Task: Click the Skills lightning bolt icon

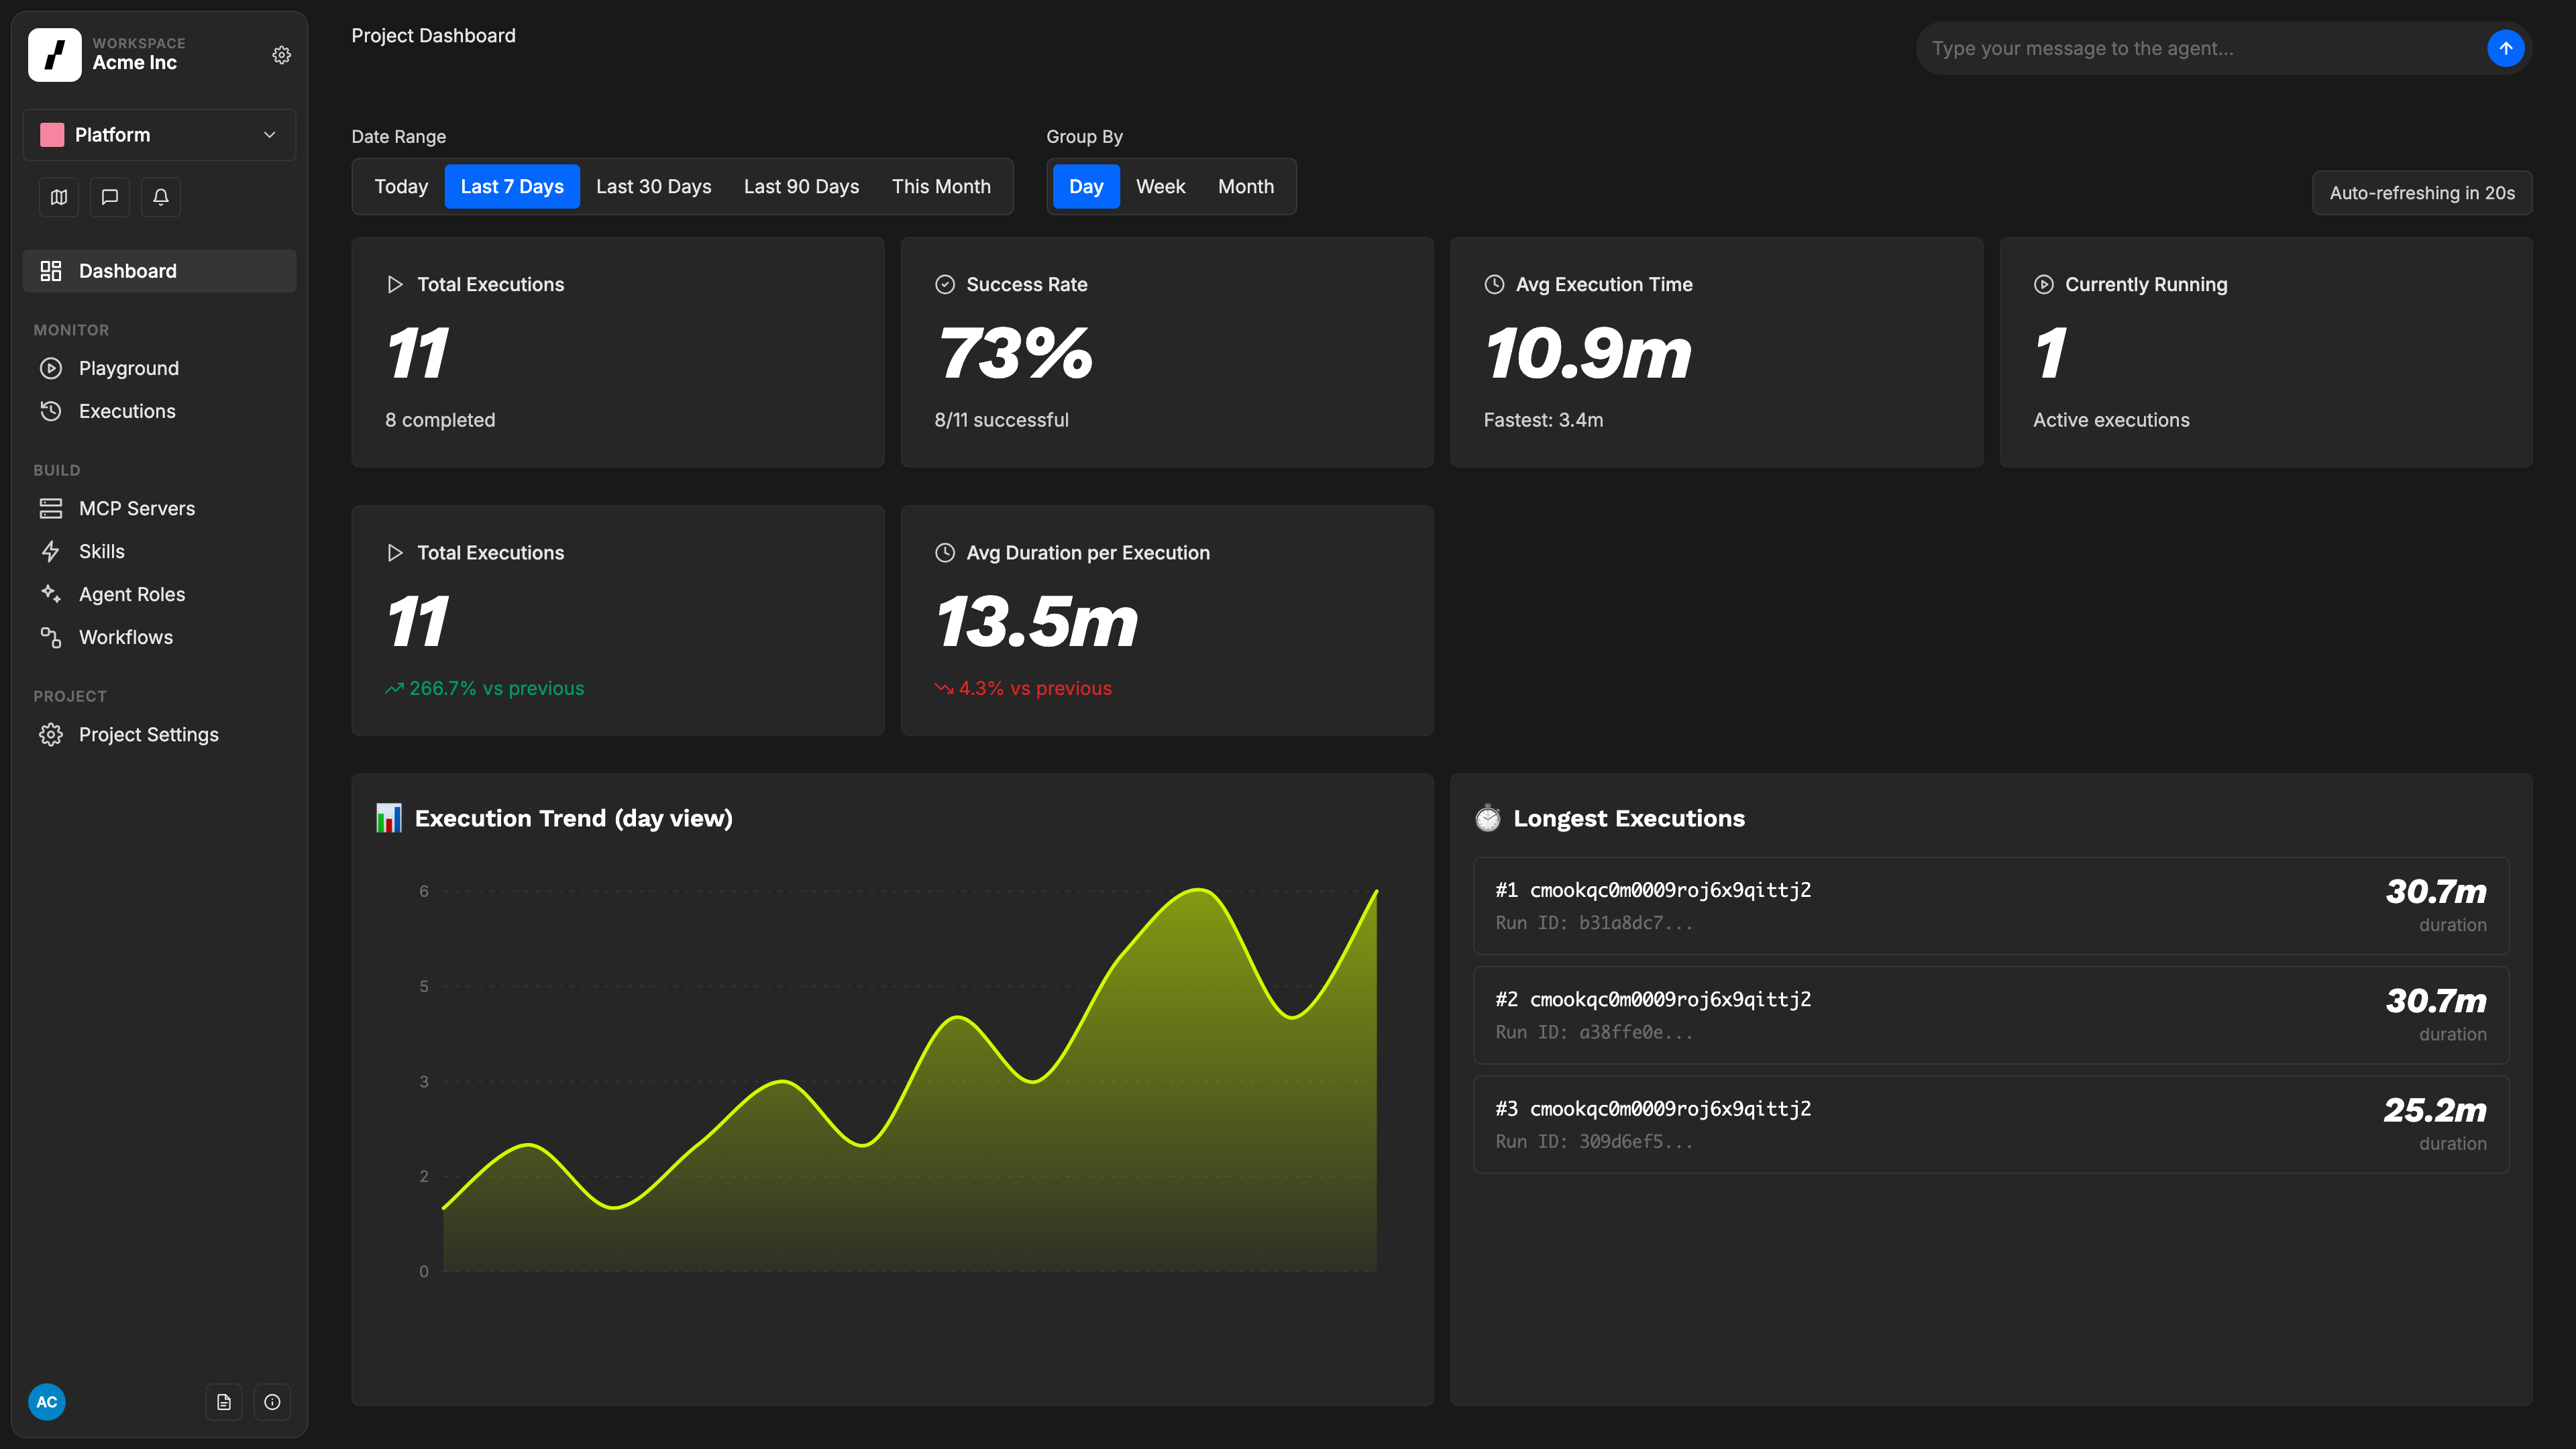Action: (x=51, y=551)
